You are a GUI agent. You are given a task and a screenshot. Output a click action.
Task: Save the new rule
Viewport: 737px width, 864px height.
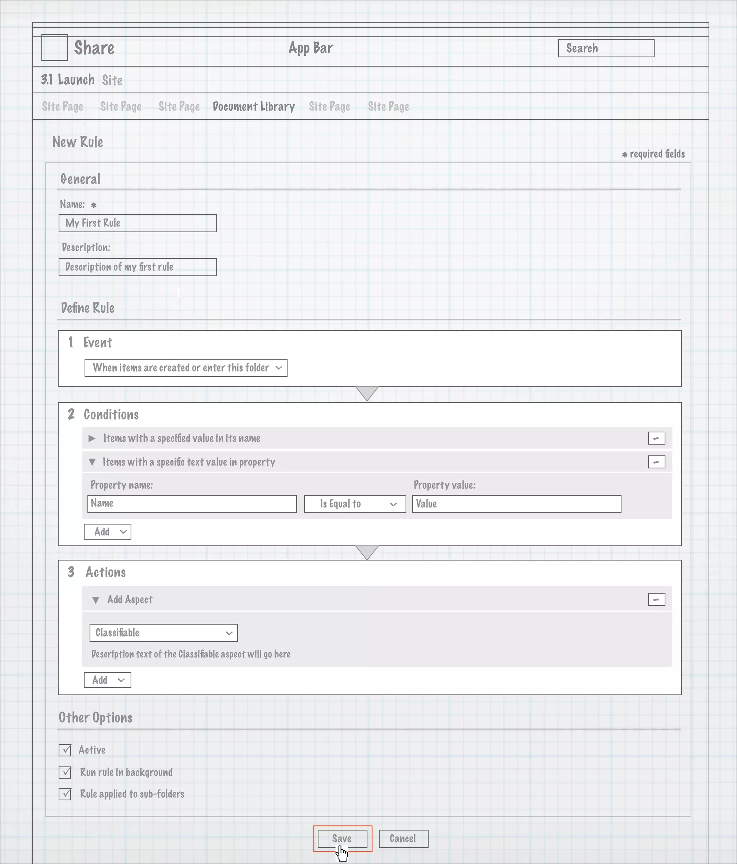click(x=342, y=838)
